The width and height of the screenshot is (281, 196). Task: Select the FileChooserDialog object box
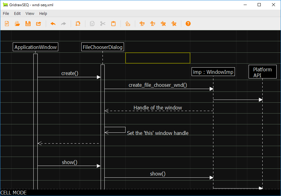coord(102,47)
